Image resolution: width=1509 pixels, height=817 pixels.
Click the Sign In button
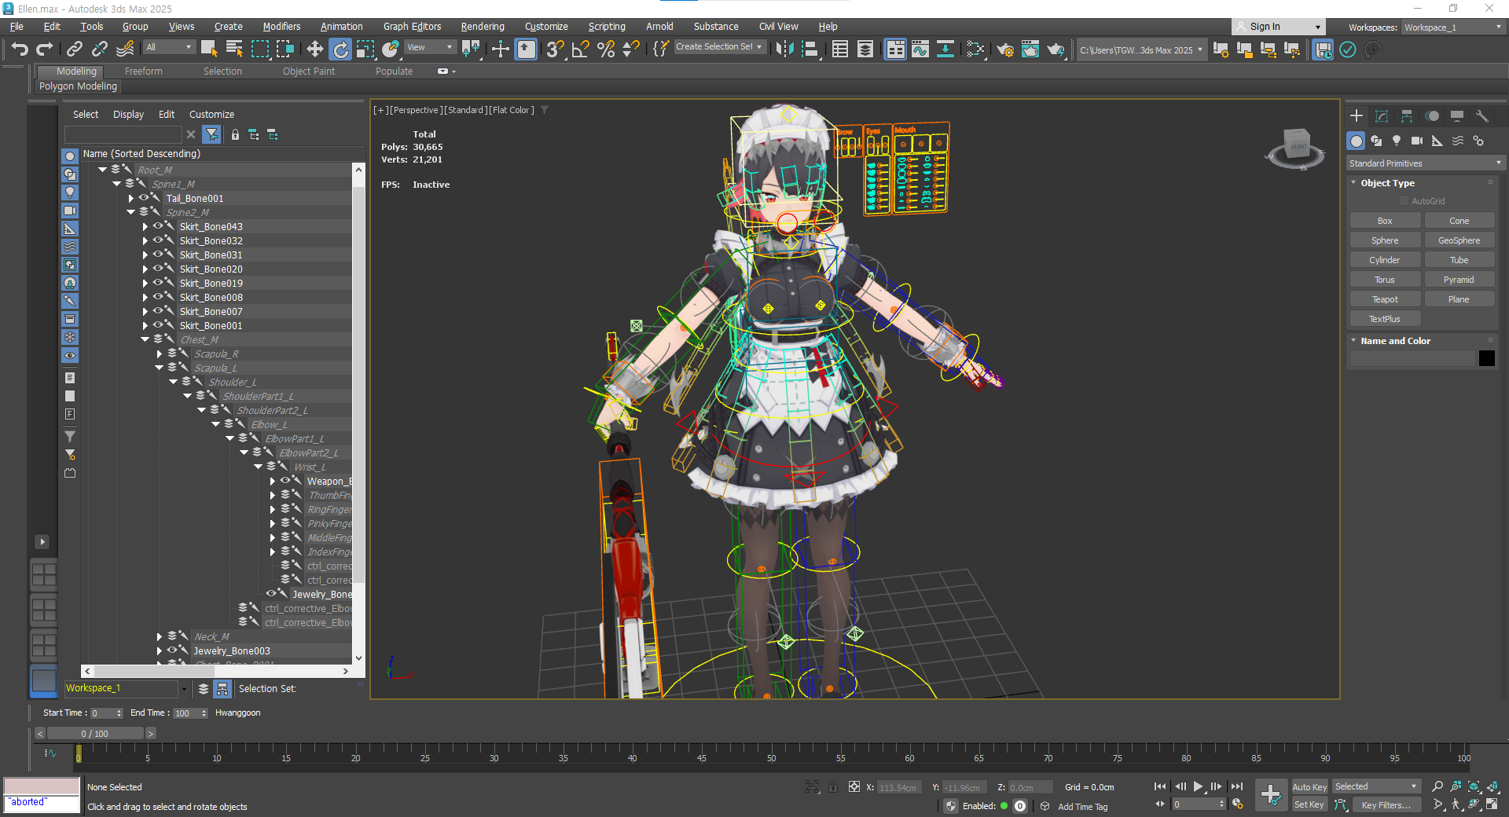(x=1277, y=27)
